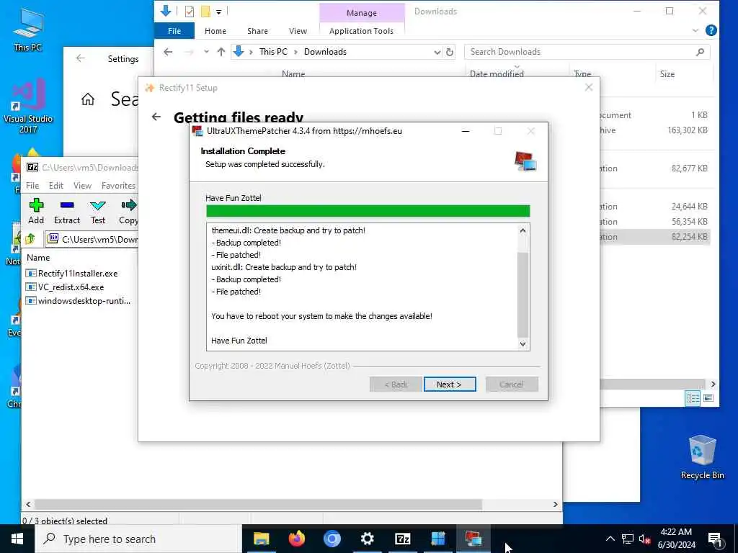738x553 pixels.
Task: Open Firefox from the taskbar
Action: (296, 539)
